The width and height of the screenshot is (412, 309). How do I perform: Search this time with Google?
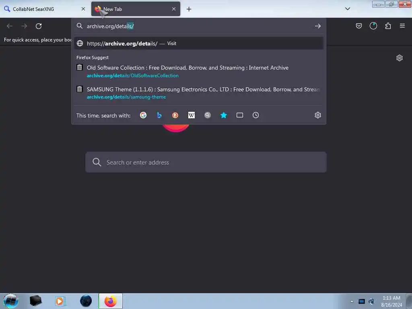click(x=143, y=115)
